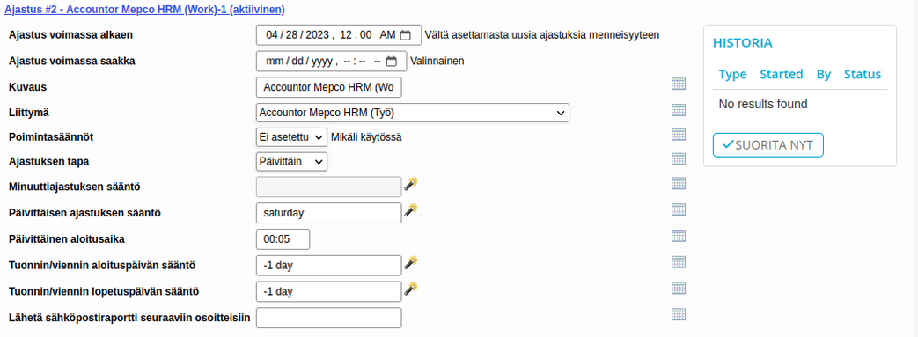Click the 'Mikäli käytössä' hint text

pos(366,137)
